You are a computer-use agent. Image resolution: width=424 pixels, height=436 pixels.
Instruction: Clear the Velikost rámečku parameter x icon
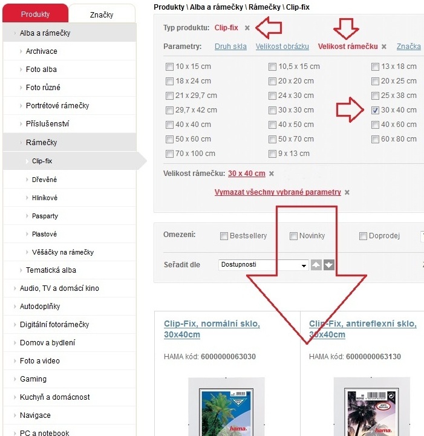click(383, 47)
